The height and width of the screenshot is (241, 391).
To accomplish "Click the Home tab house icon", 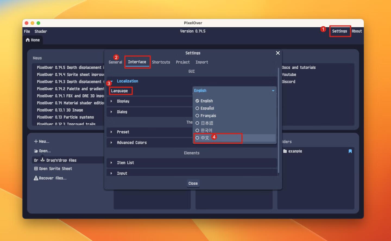I will (28, 40).
